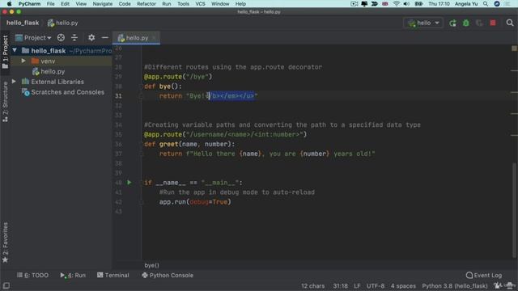Toggle the Favorites side tab

tap(5, 242)
